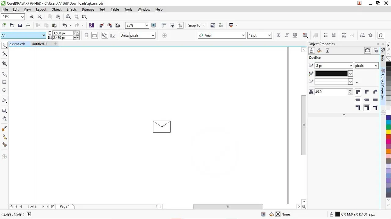Viewport: 391px width, 219px height.
Task: Open the Arial font list dropdown
Action: (243, 35)
